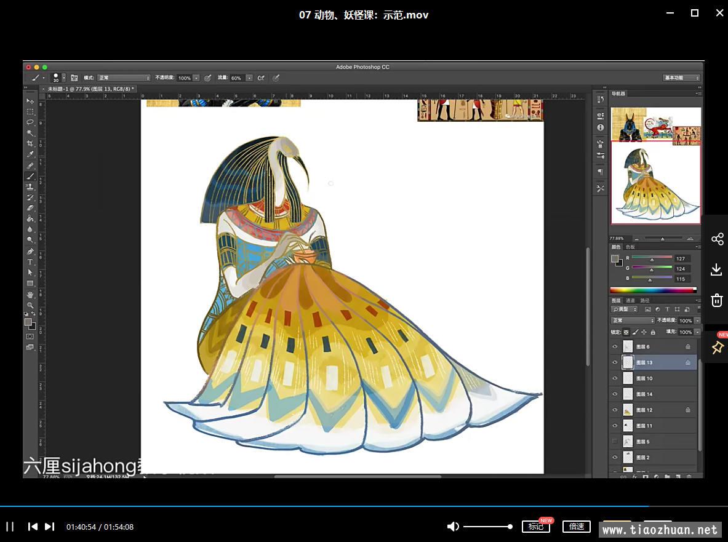The height and width of the screenshot is (542, 728).
Task: Hide layer 图层 6 using its eye icon
Action: click(x=615, y=347)
